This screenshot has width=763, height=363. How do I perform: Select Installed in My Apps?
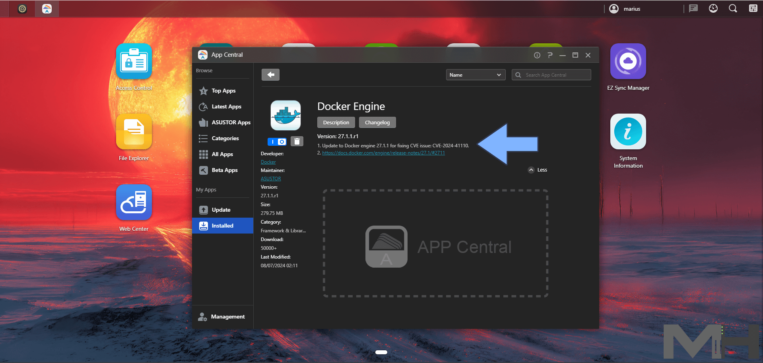pyautogui.click(x=223, y=226)
